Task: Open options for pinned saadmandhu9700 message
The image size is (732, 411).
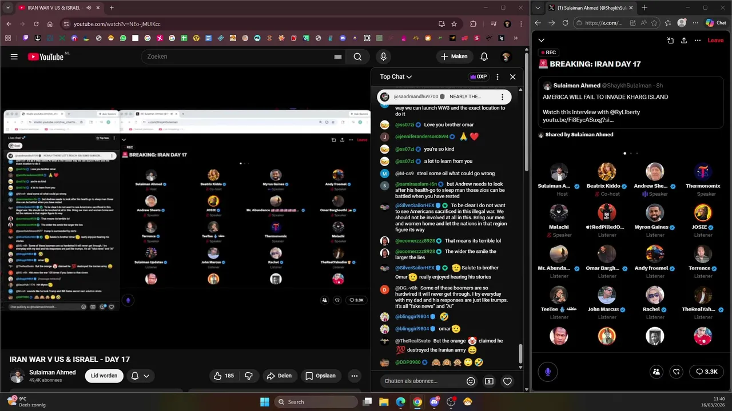Action: (x=502, y=97)
